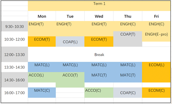The image size is (172, 104).
Task: Select Thursday's COAP(T) cell
Action: pos(128,39)
